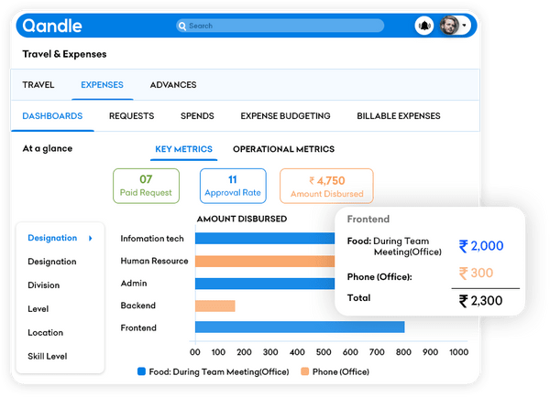Viewport: 550px width, 397px height.
Task: Click the rupee icon in Amount Disbursed card
Action: (312, 180)
